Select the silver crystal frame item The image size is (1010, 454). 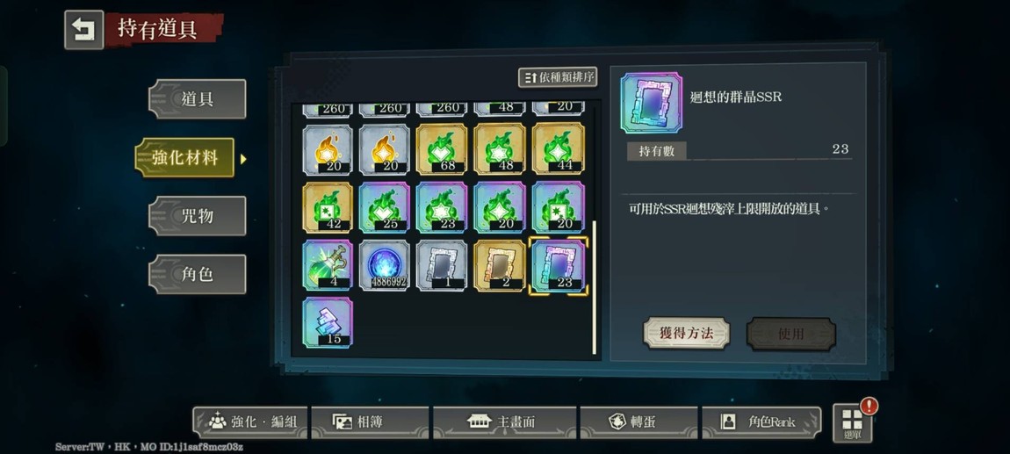coord(441,265)
